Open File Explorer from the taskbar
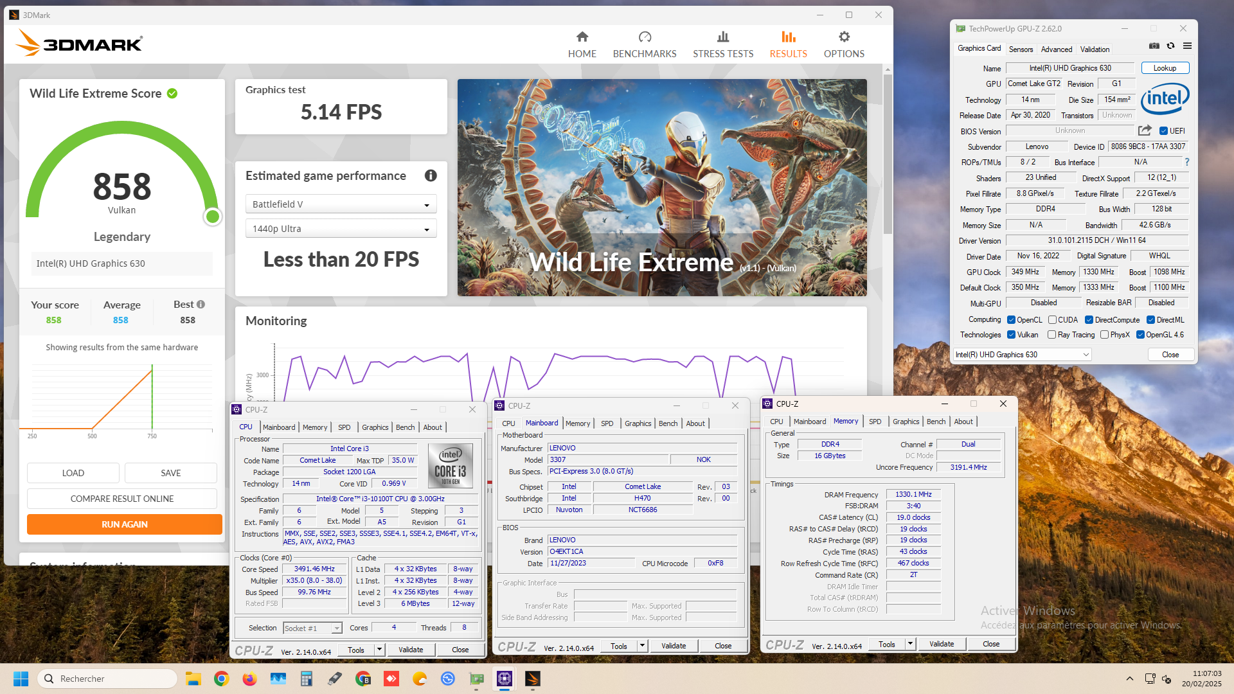Viewport: 1234px width, 694px height. 193,679
